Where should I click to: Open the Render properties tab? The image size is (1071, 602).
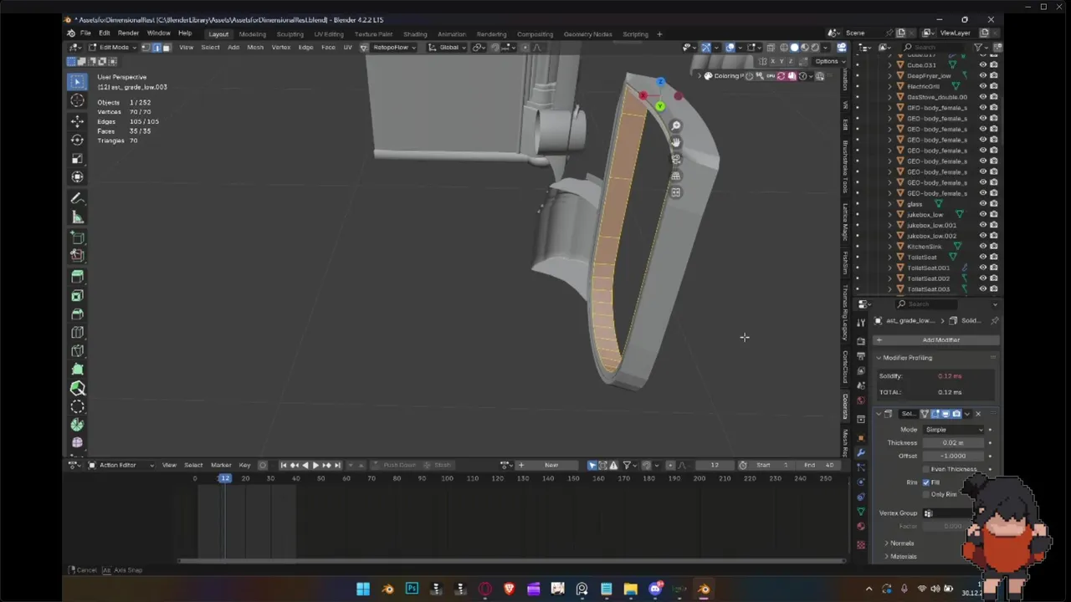(861, 340)
